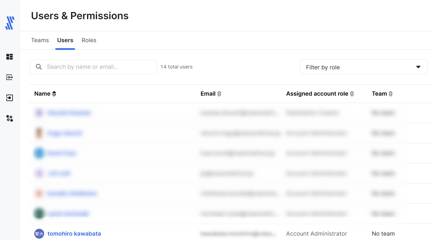Image resolution: width=433 pixels, height=240 pixels.
Task: Open the sign-in destinations sidebar icon
Action: [10, 98]
